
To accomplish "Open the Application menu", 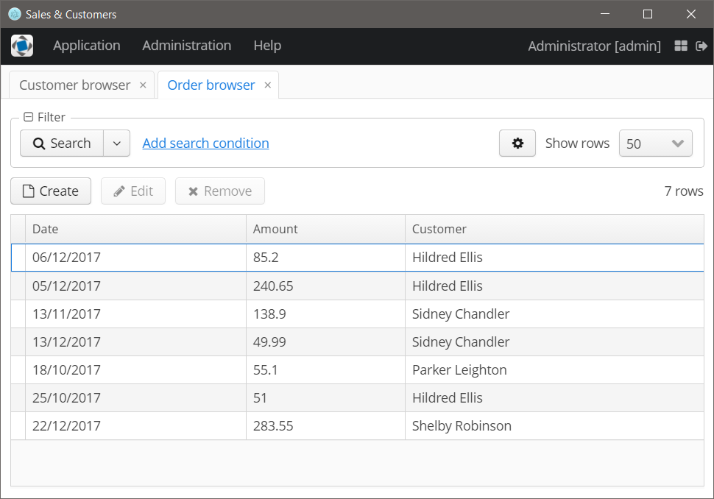I will 86,46.
